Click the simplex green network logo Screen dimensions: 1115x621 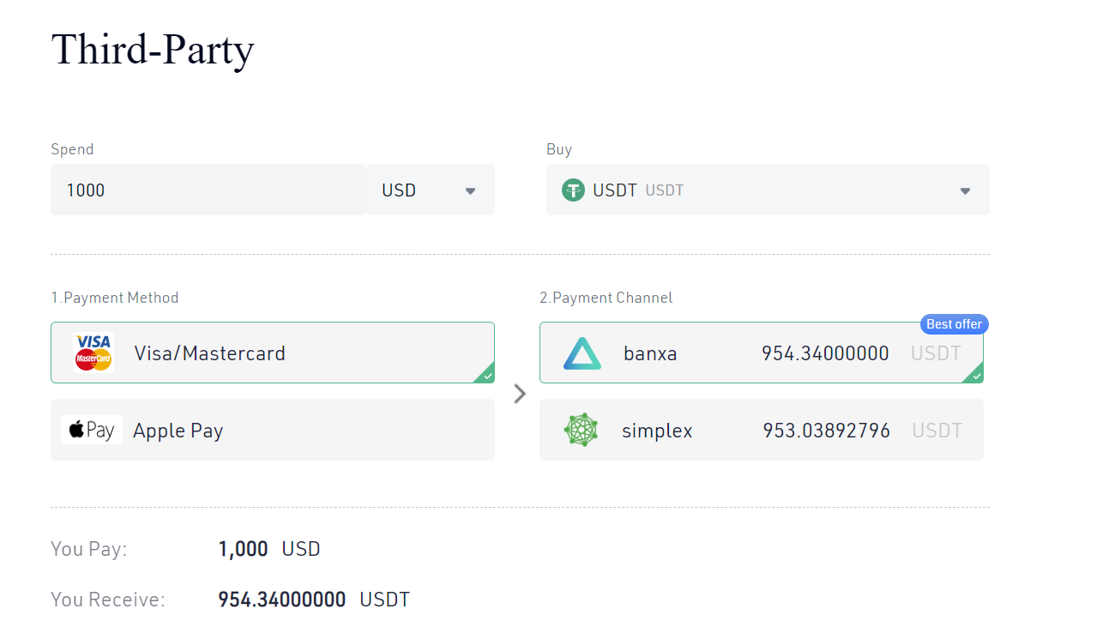582,430
